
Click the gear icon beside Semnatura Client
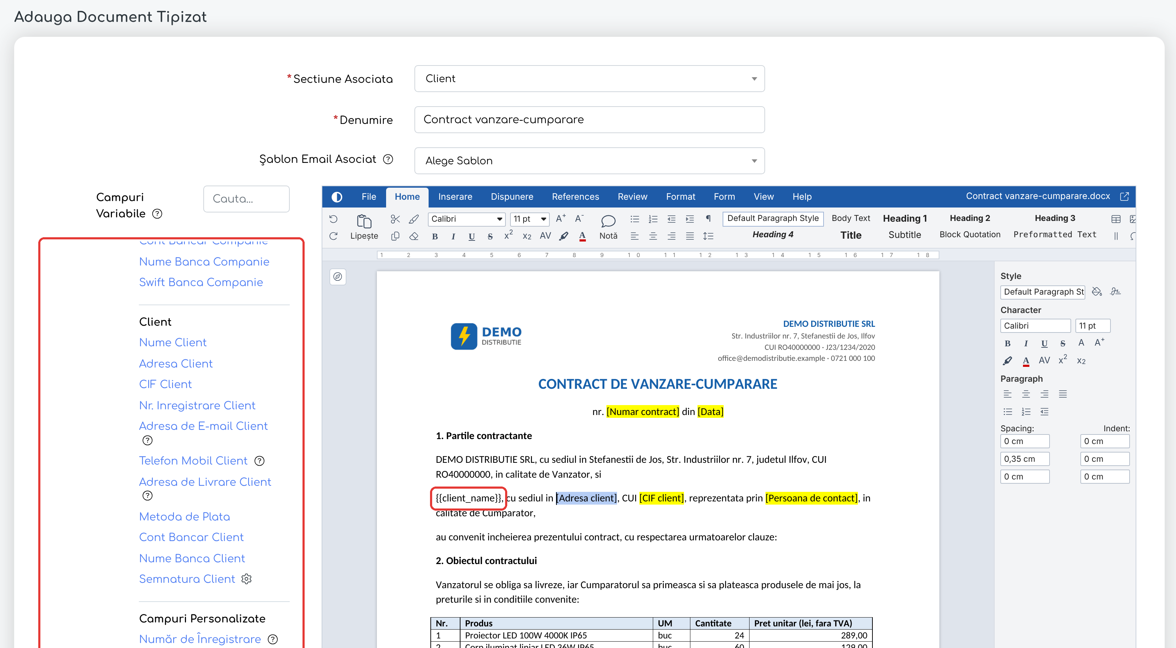coord(247,579)
